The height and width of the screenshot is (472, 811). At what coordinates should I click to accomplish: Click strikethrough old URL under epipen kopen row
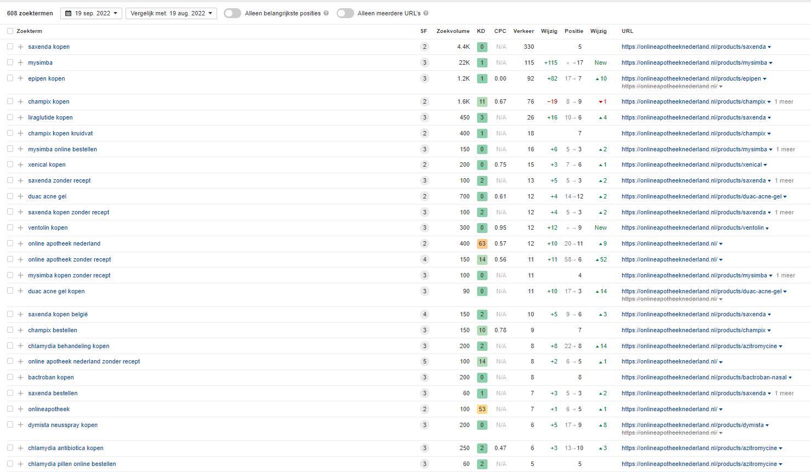tap(669, 87)
